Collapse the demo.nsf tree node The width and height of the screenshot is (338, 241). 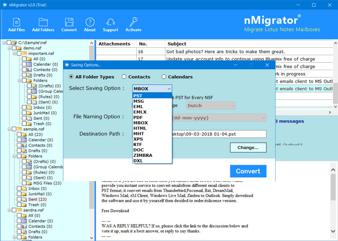tap(9, 48)
